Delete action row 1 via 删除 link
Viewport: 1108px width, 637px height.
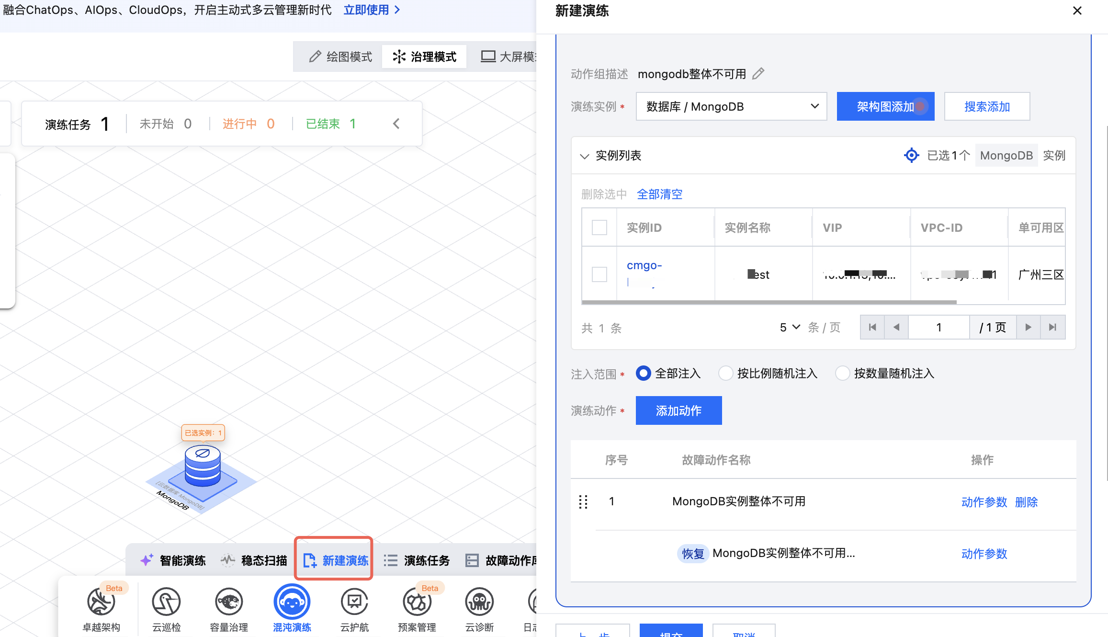coord(1026,502)
